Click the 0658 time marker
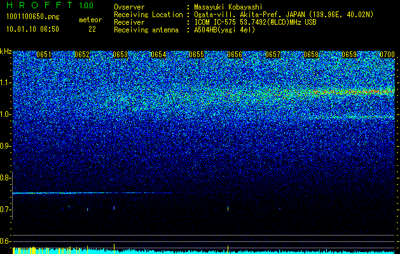 tap(311, 55)
